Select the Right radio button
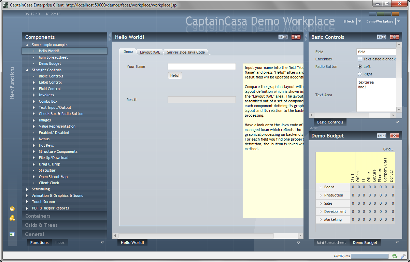Image resolution: width=410 pixels, height=262 pixels. [x=360, y=74]
